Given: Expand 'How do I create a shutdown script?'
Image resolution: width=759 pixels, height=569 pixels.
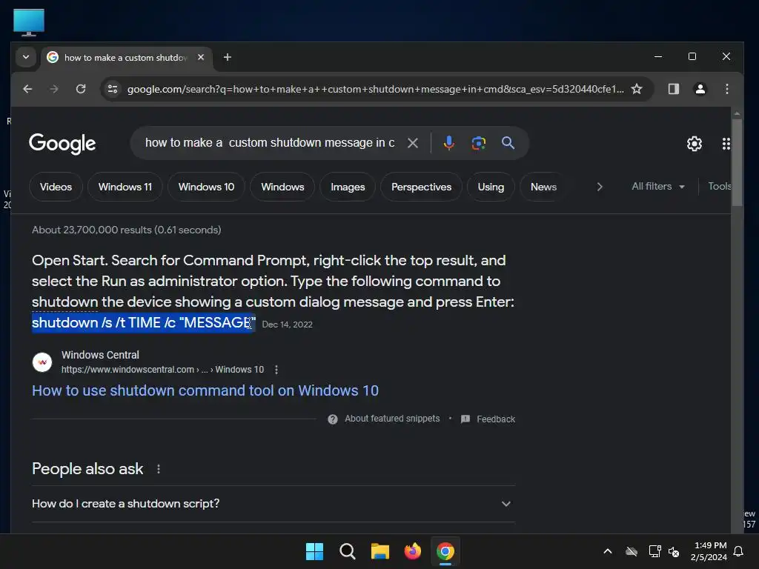Looking at the screenshot, I should [x=274, y=504].
